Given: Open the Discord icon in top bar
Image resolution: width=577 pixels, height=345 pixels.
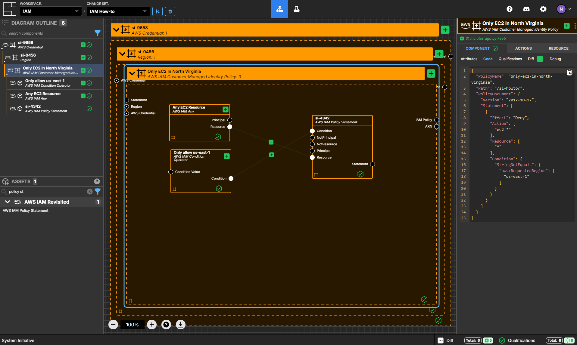Looking at the screenshot, I should 526,9.
